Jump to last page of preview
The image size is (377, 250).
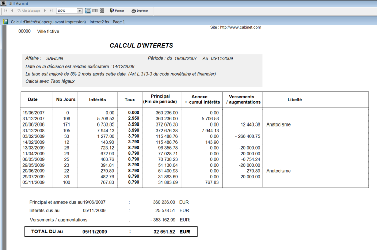tap(51, 11)
